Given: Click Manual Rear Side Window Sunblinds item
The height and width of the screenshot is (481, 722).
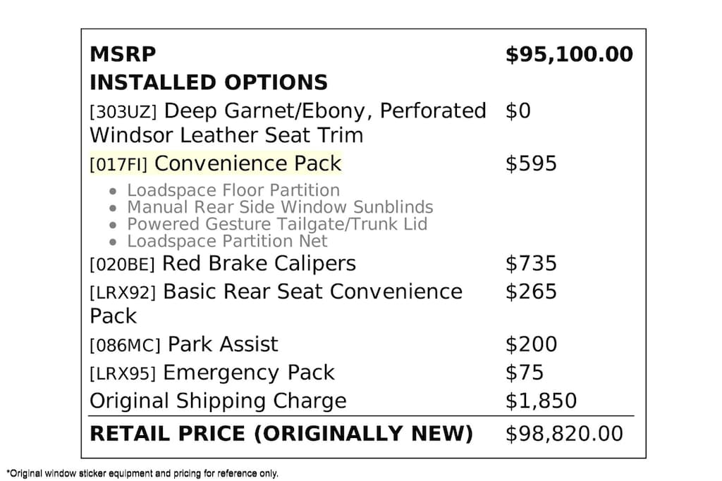Looking at the screenshot, I should (279, 207).
